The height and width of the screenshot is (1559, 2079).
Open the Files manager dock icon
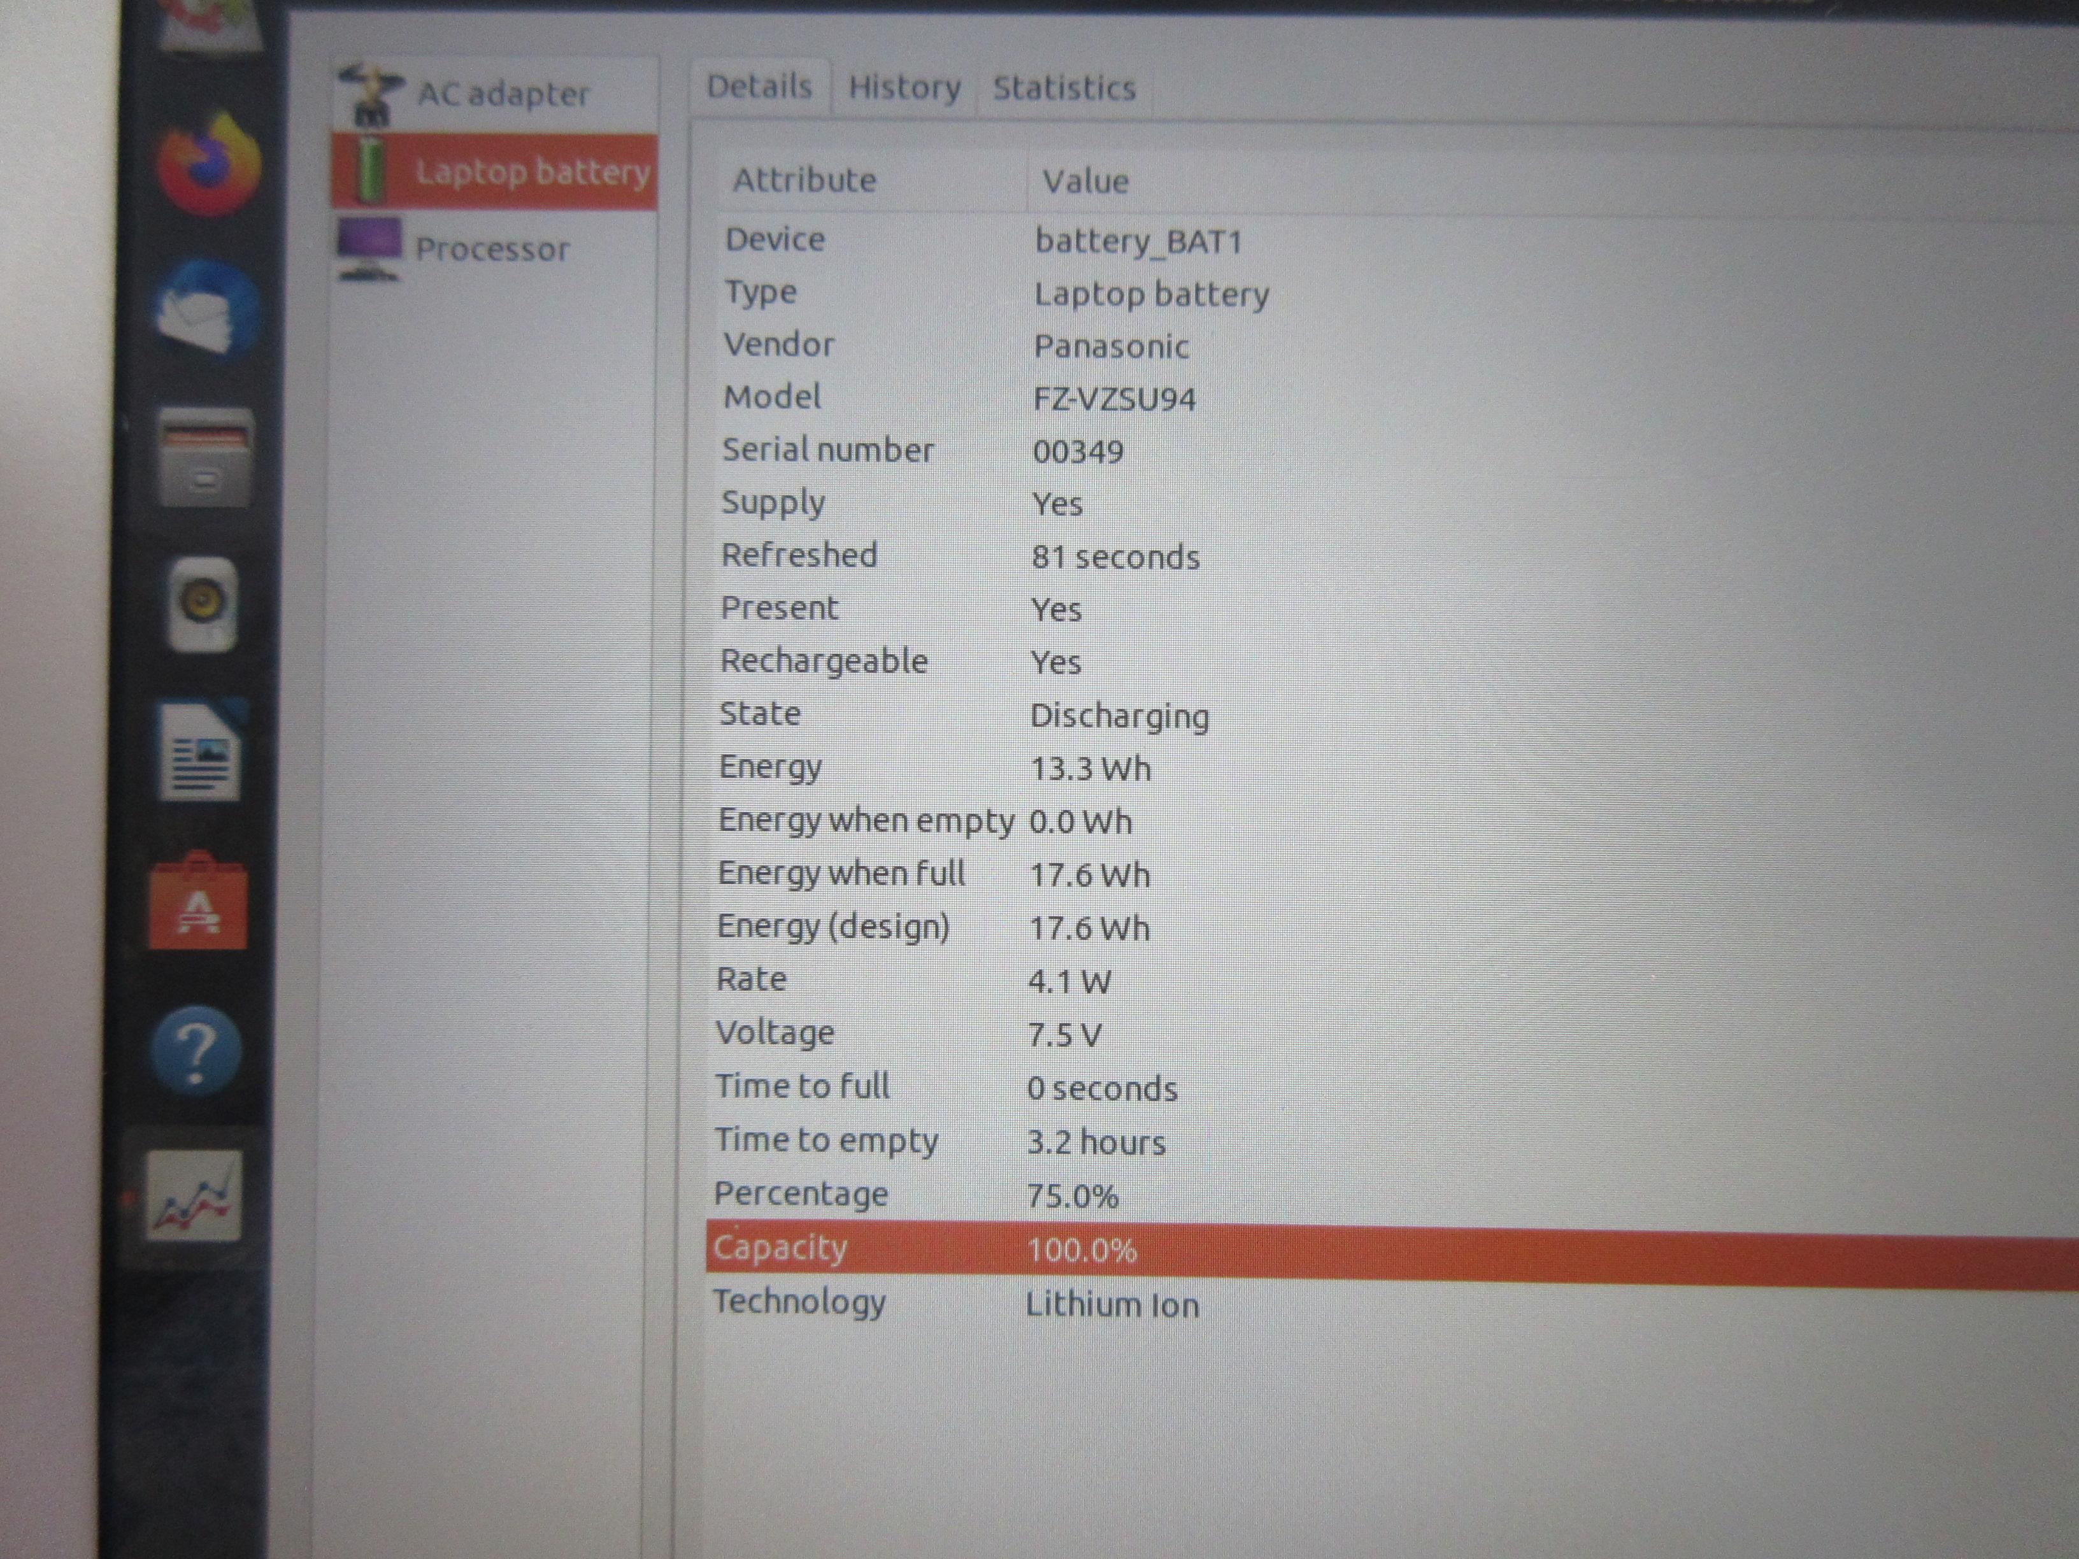click(205, 458)
